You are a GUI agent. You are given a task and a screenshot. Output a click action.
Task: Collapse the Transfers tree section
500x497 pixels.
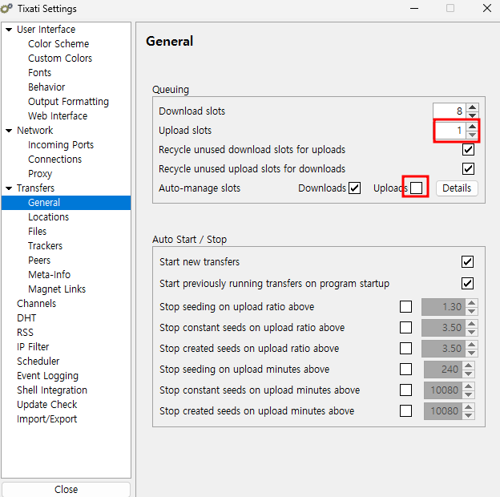(x=9, y=188)
